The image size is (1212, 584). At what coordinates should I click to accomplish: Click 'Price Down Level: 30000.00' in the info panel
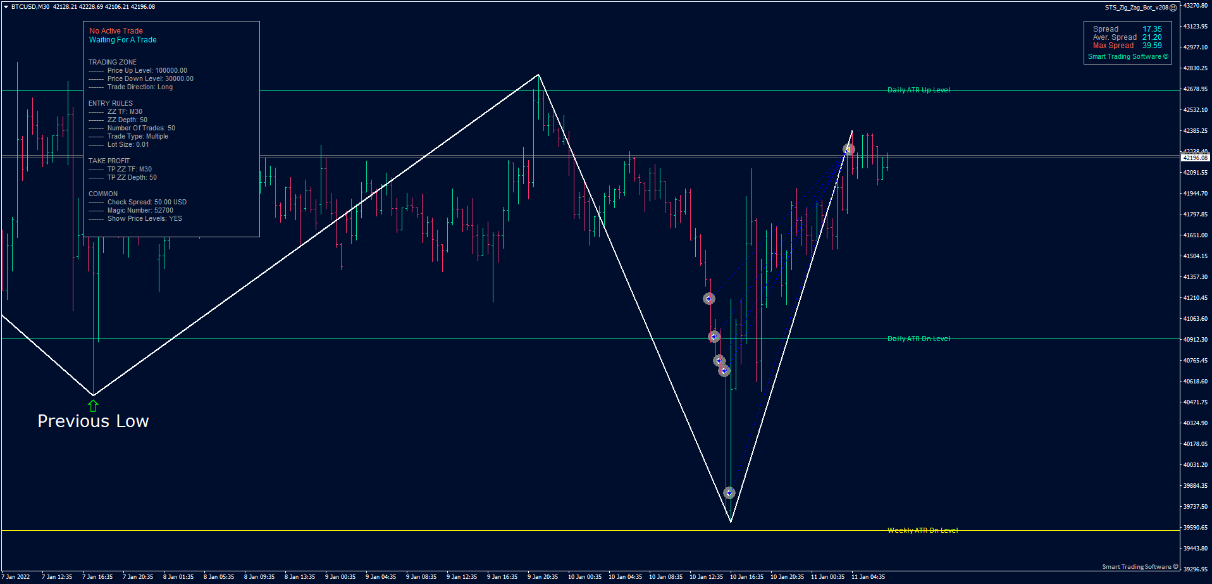point(151,78)
